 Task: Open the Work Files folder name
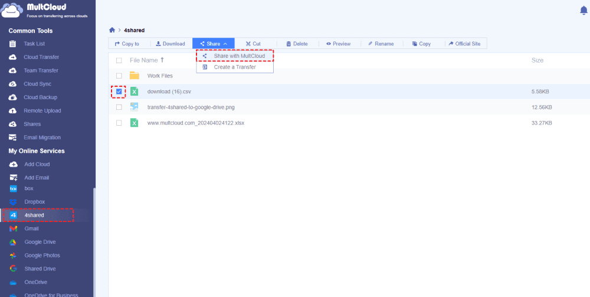click(x=160, y=76)
